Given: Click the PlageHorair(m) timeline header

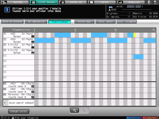Looking at the screenshot, I should [21, 30].
